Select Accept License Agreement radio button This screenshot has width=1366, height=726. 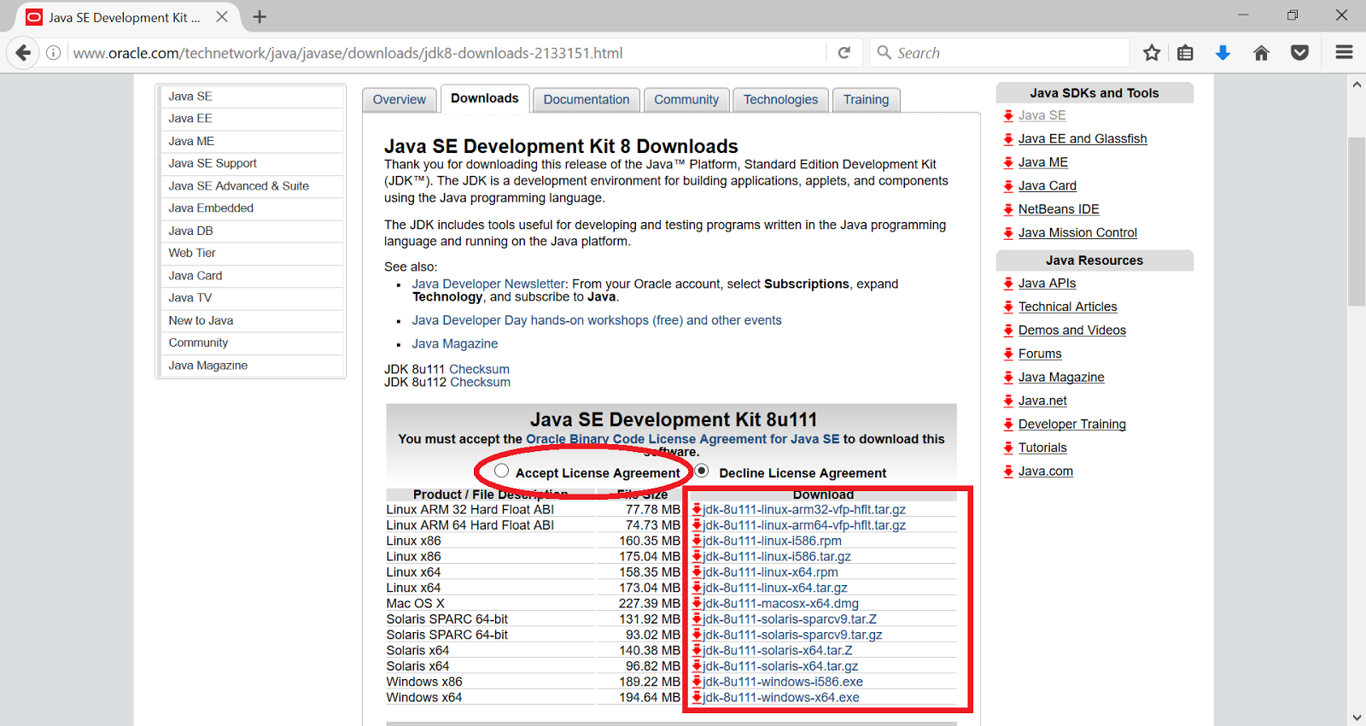point(501,471)
